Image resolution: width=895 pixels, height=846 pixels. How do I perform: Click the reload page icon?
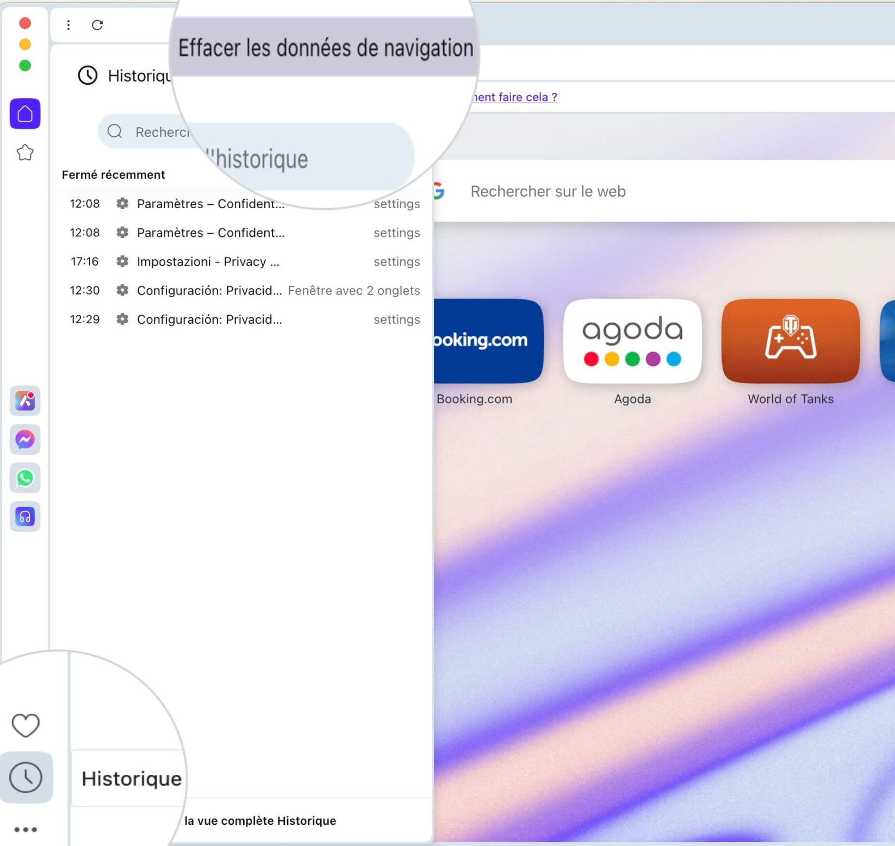pos(97,25)
